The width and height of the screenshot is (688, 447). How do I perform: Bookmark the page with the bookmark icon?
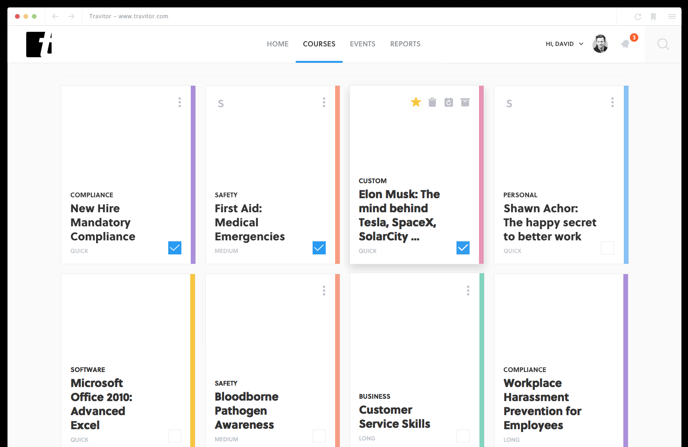653,16
